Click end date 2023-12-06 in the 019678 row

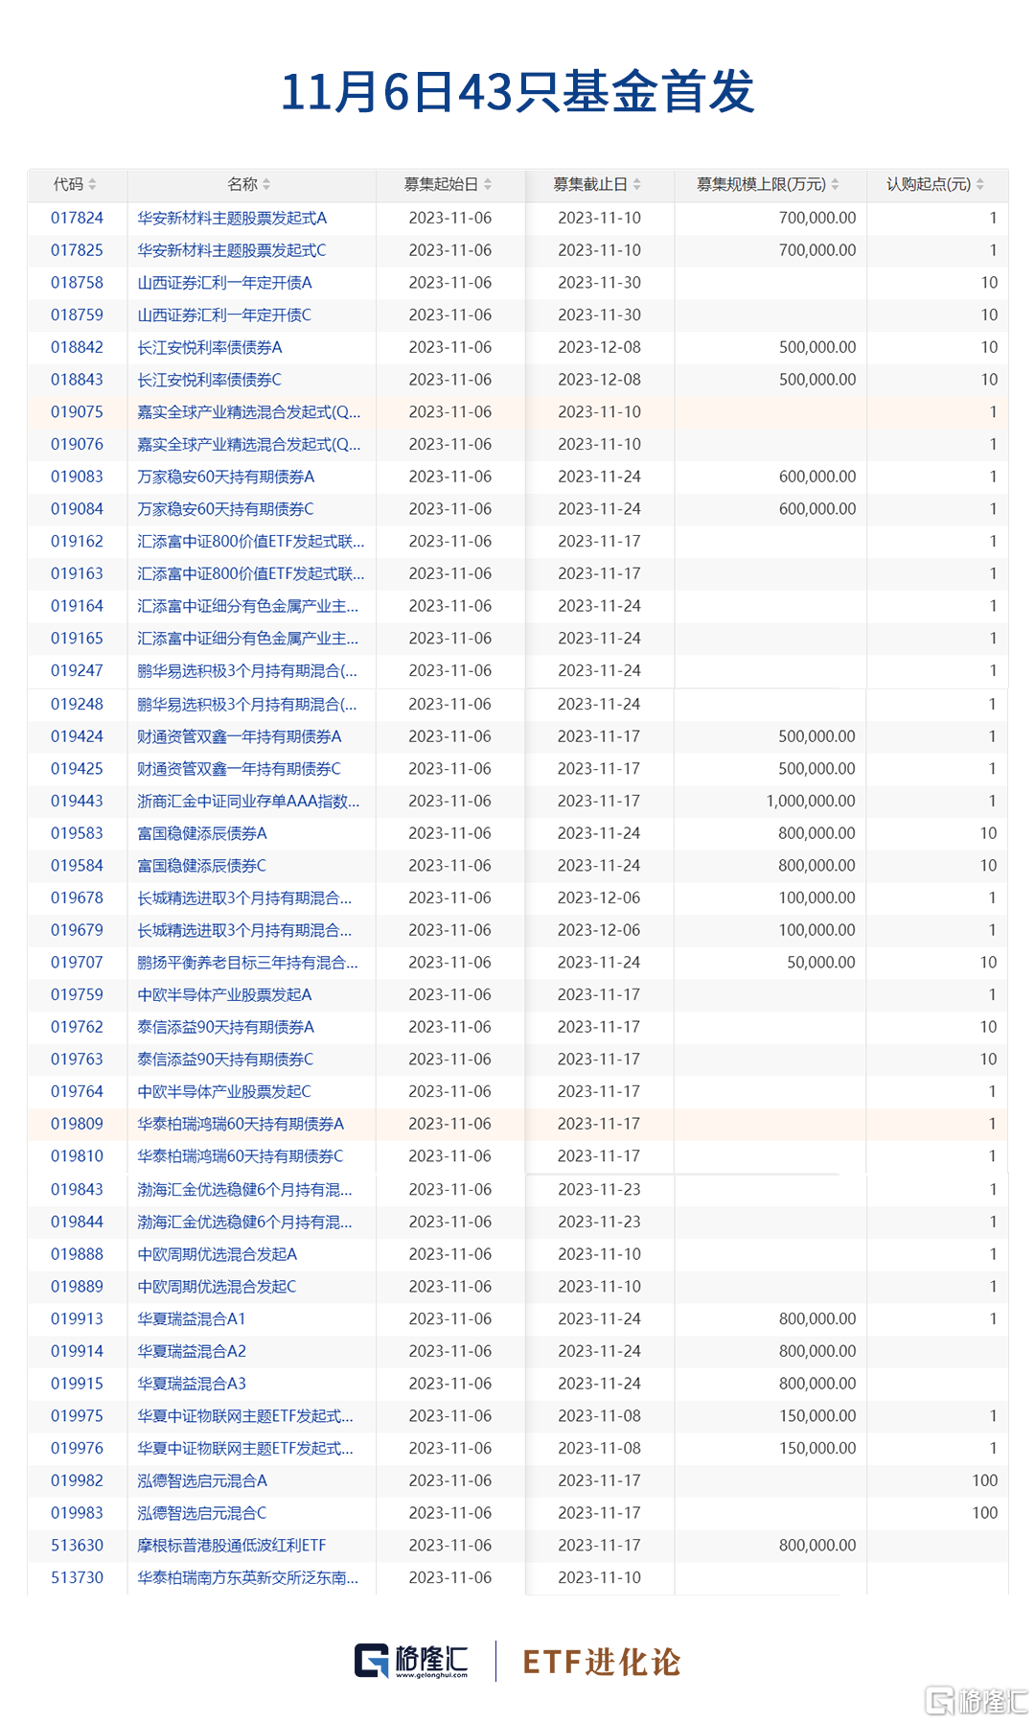click(600, 898)
